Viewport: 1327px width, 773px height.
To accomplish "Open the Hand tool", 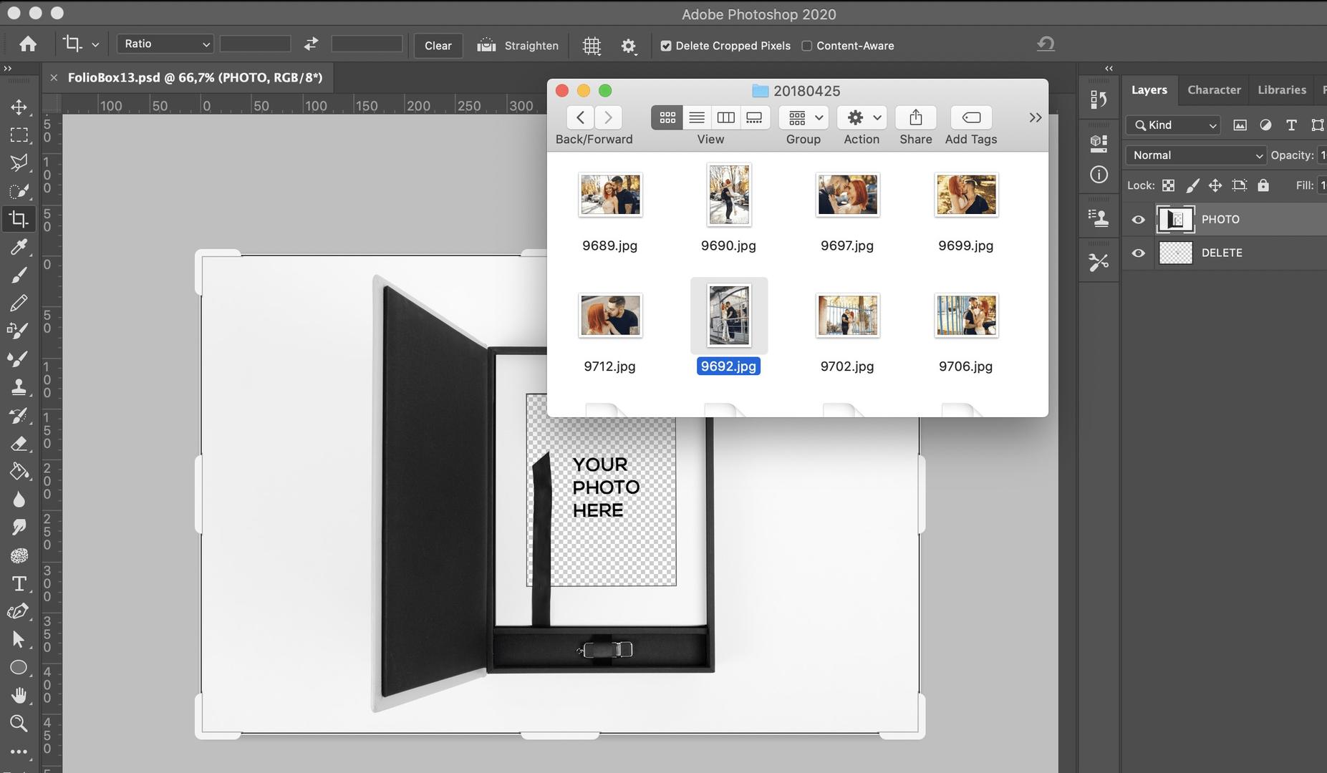I will click(x=19, y=695).
